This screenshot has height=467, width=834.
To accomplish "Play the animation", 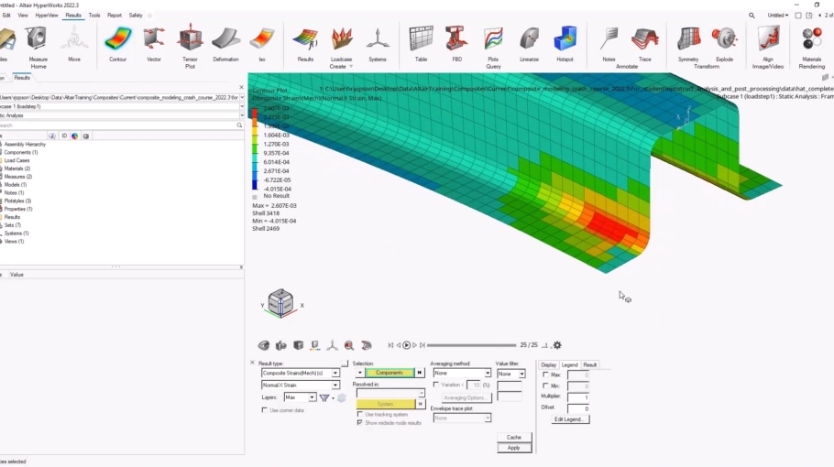I will [406, 345].
